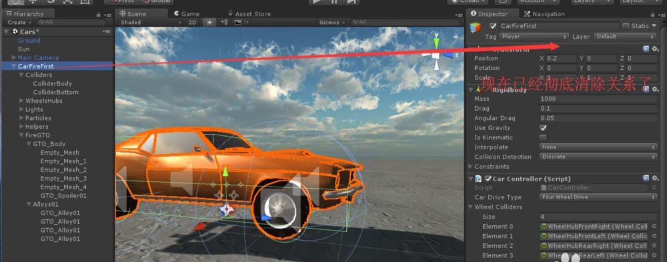Image resolution: width=667 pixels, height=262 pixels.
Task: Select GTO_Spoiler01 in the Hierarchy
Action: [x=63, y=195]
